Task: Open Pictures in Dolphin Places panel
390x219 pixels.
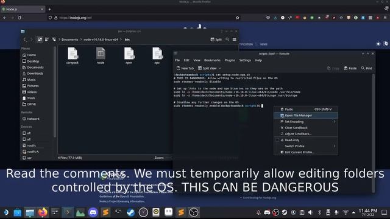Action: [30, 86]
